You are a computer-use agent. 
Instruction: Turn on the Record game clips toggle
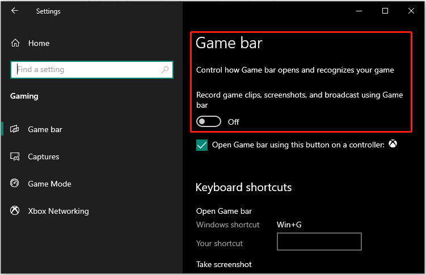pyautogui.click(x=209, y=121)
